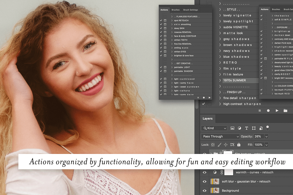This screenshot has width=293, height=195.
Task: Filter Layers panel for type layers
Action: coord(247,128)
